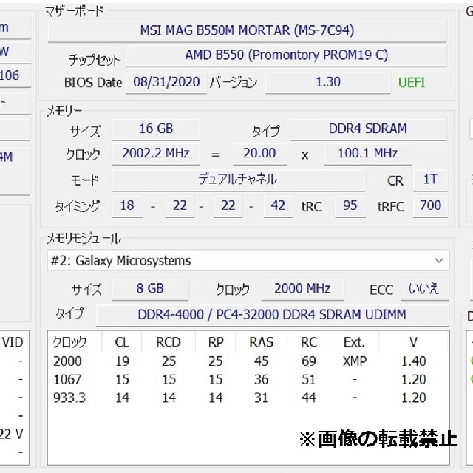Viewport: 473px width, 473px height.
Task: Click the V column header
Action: click(x=414, y=342)
